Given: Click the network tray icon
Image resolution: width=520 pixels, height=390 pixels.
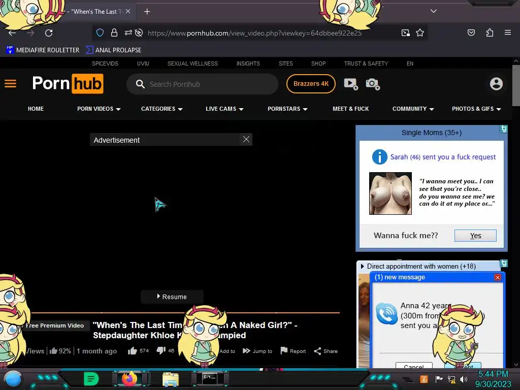Looking at the screenshot, I should [451, 379].
